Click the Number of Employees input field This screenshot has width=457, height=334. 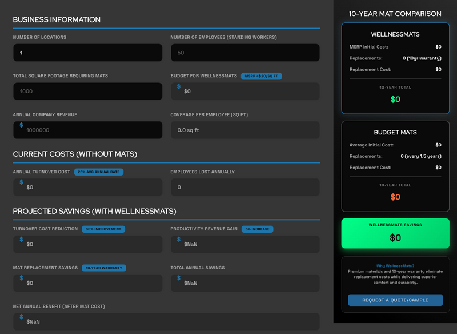[x=244, y=53]
